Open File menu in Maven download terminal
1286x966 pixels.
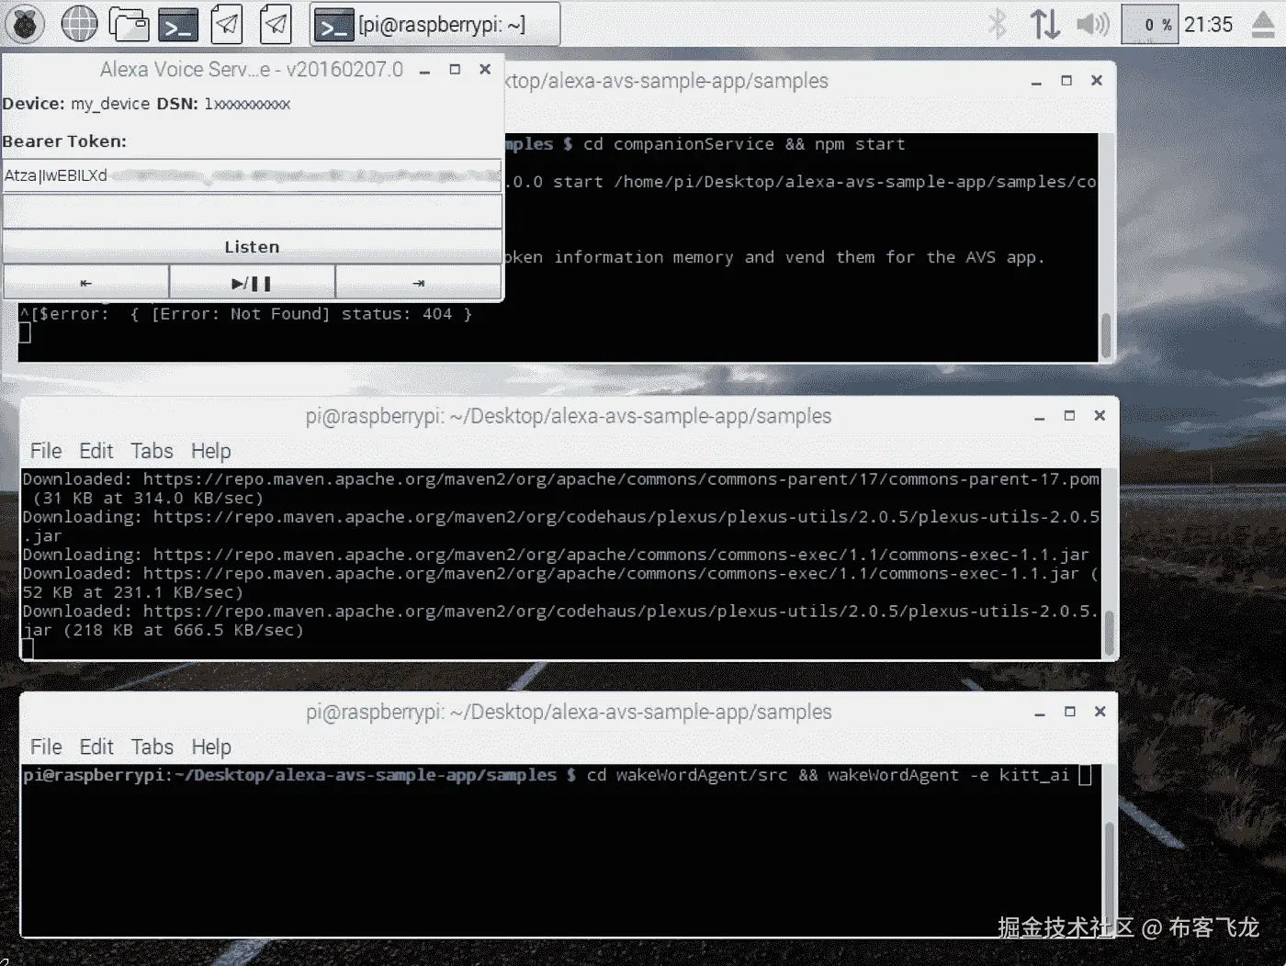46,451
